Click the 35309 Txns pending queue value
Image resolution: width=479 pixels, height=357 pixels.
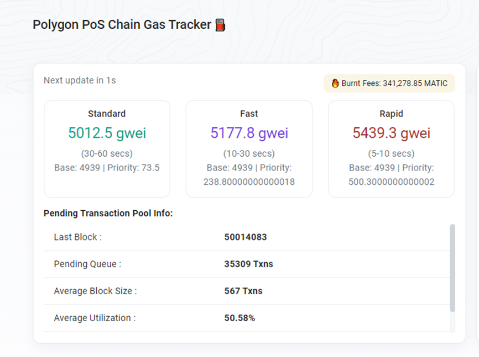pos(248,264)
